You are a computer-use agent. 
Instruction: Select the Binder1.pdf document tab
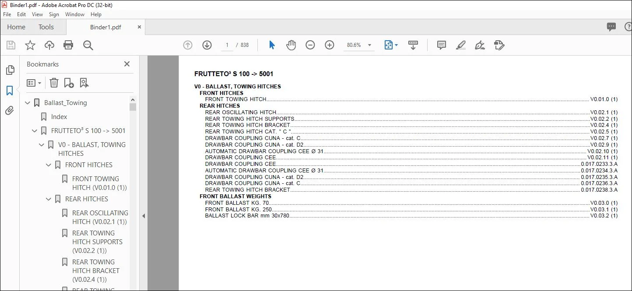[105, 27]
